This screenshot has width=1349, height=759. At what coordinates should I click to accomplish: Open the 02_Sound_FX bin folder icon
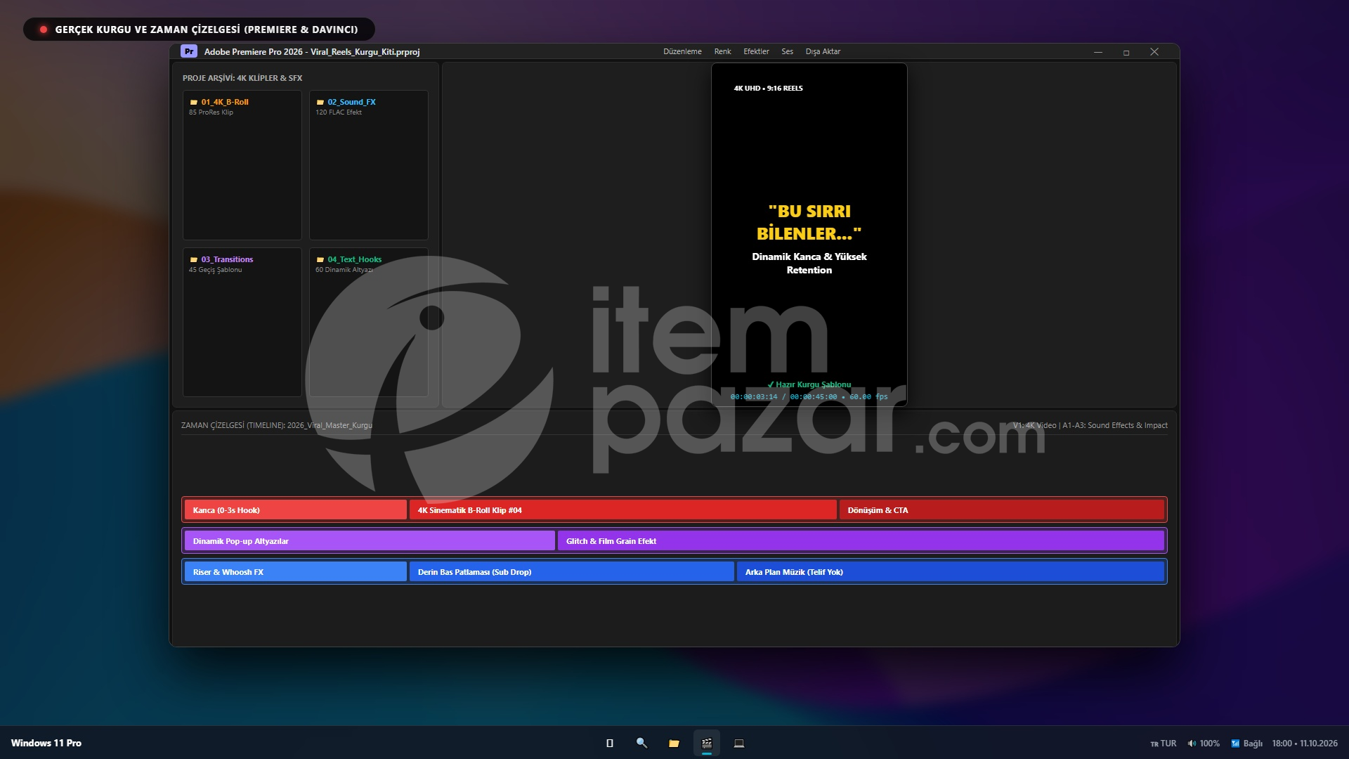(x=320, y=103)
